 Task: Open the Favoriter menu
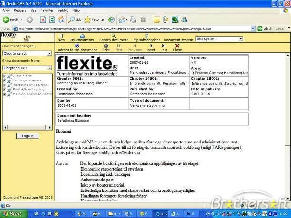pos(47,10)
